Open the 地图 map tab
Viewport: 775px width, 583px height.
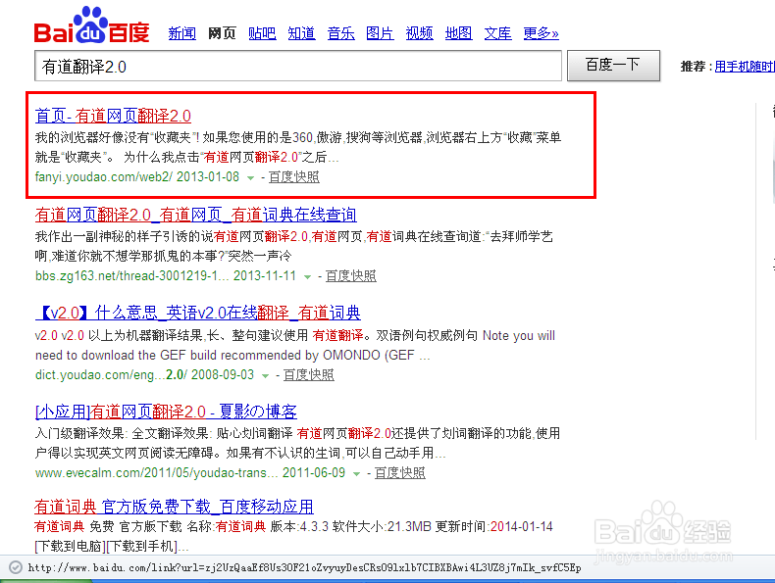(x=459, y=33)
